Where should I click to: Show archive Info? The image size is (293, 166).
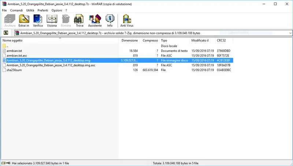[110, 21]
